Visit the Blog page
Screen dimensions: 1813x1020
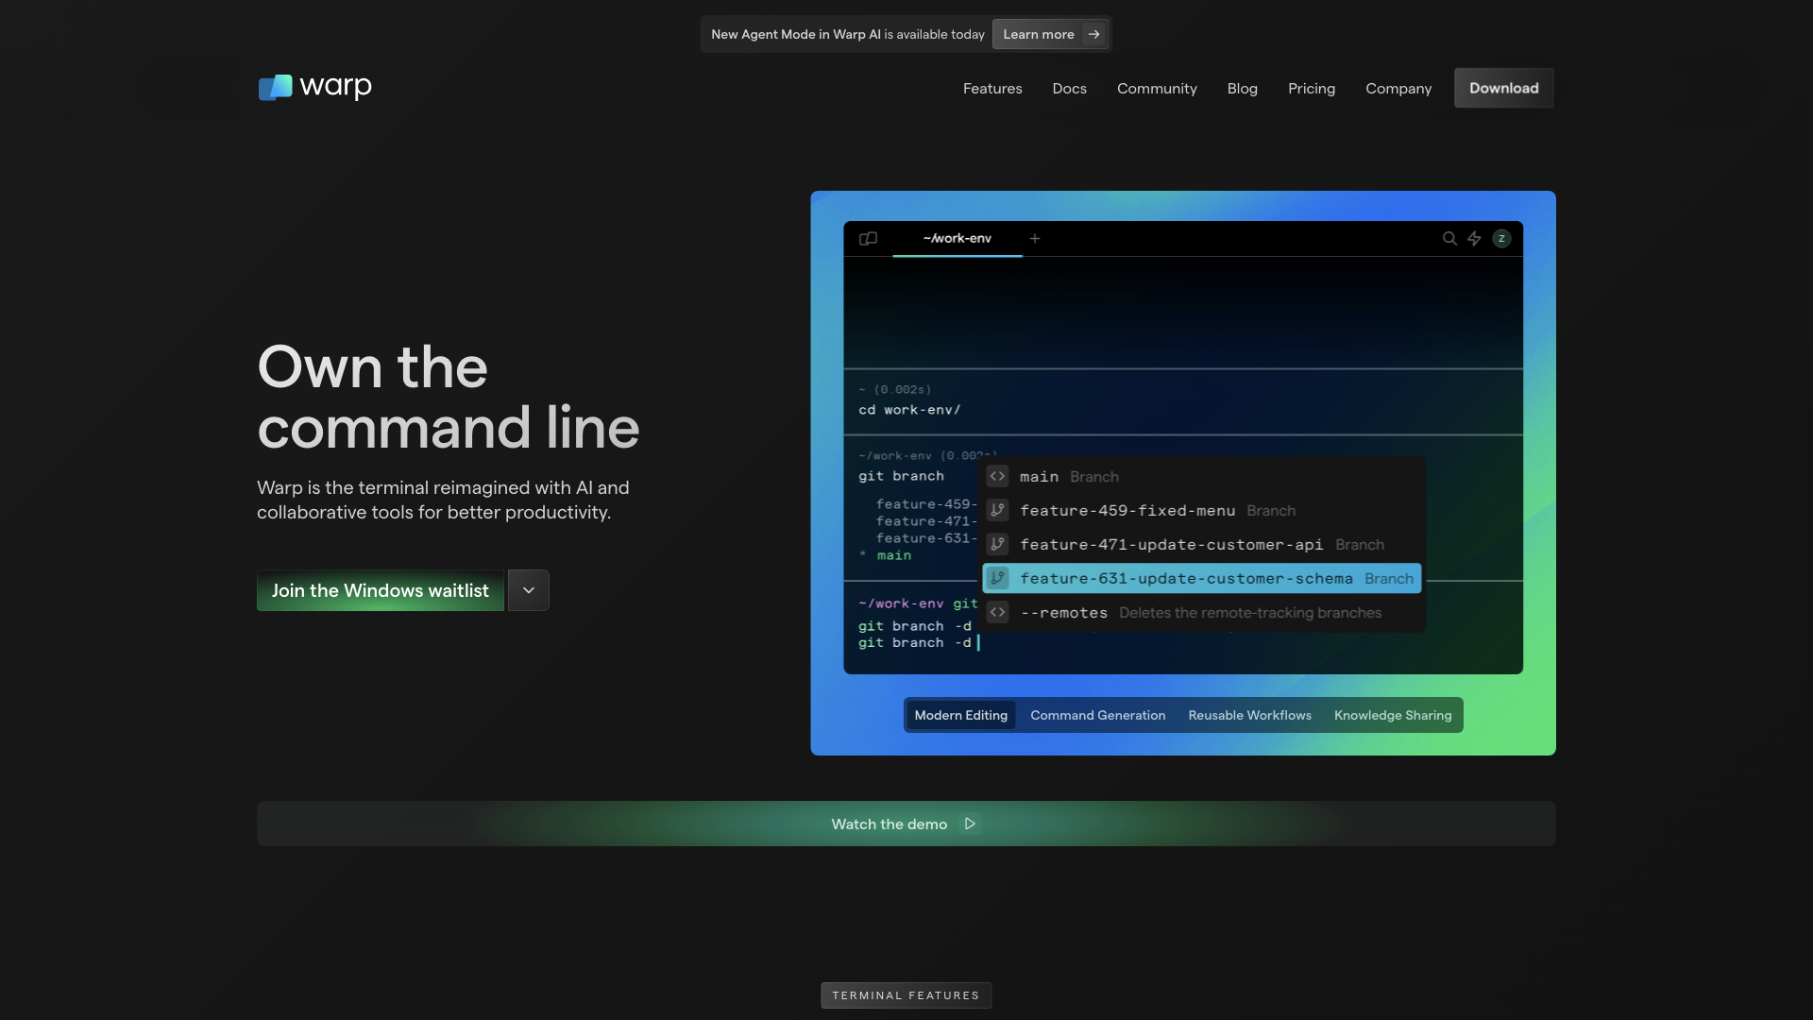click(1243, 89)
